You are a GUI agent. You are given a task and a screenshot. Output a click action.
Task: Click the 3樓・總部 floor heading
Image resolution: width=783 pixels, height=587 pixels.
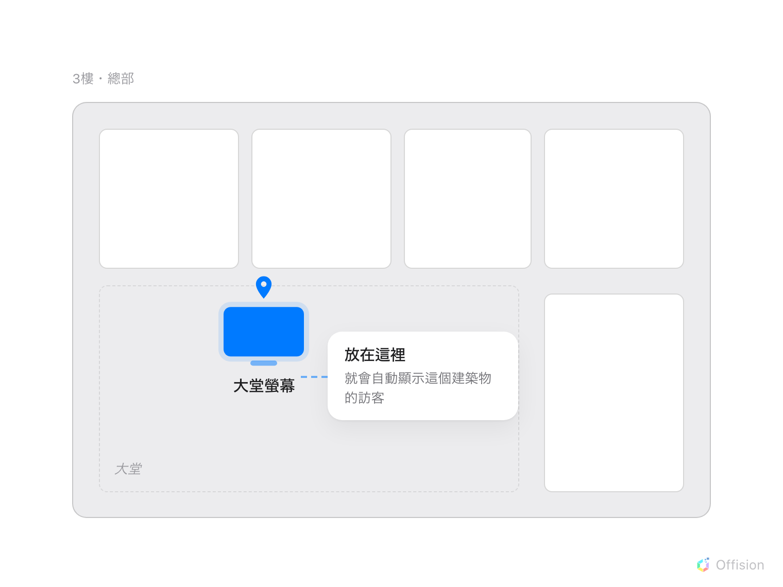pos(104,79)
